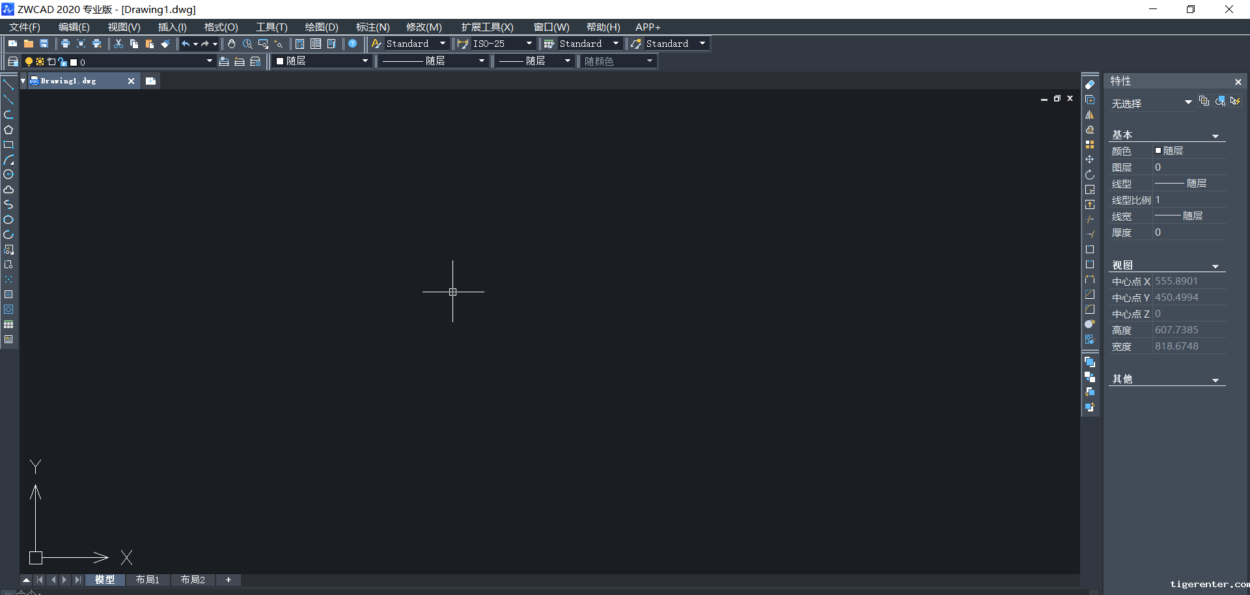Open the 绘图(D) menu
Viewport: 1250px width, 595px height.
coord(322,27)
